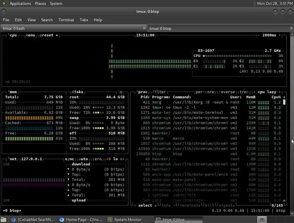
Task: Open the File menu
Action: pyautogui.click(x=6, y=20)
